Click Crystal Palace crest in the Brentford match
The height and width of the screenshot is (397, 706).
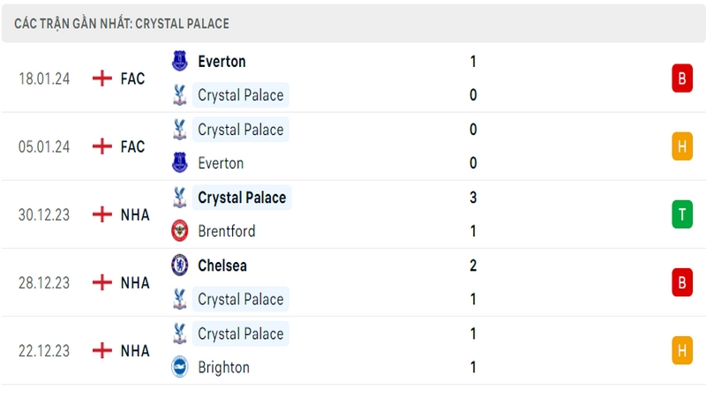180,197
